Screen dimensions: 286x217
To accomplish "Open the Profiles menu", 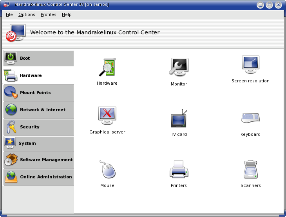I will tap(48, 14).
